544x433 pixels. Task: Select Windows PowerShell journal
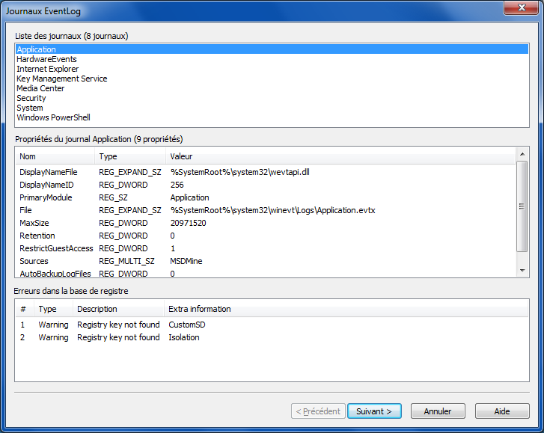(x=53, y=117)
